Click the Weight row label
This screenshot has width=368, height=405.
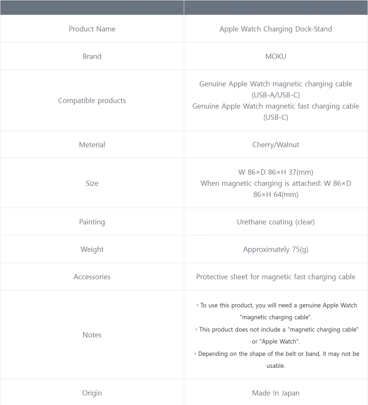point(92,249)
